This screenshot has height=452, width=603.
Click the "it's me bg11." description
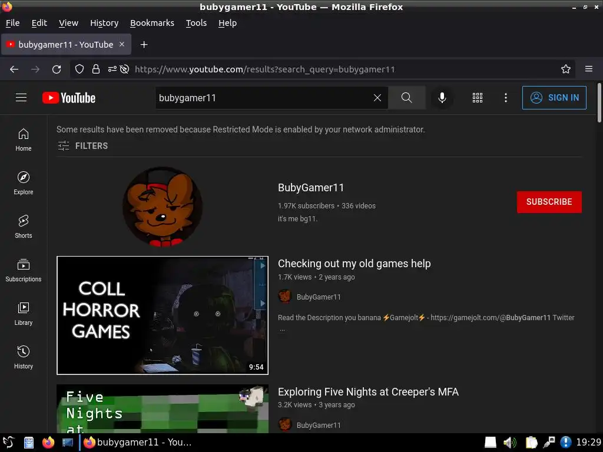click(297, 219)
